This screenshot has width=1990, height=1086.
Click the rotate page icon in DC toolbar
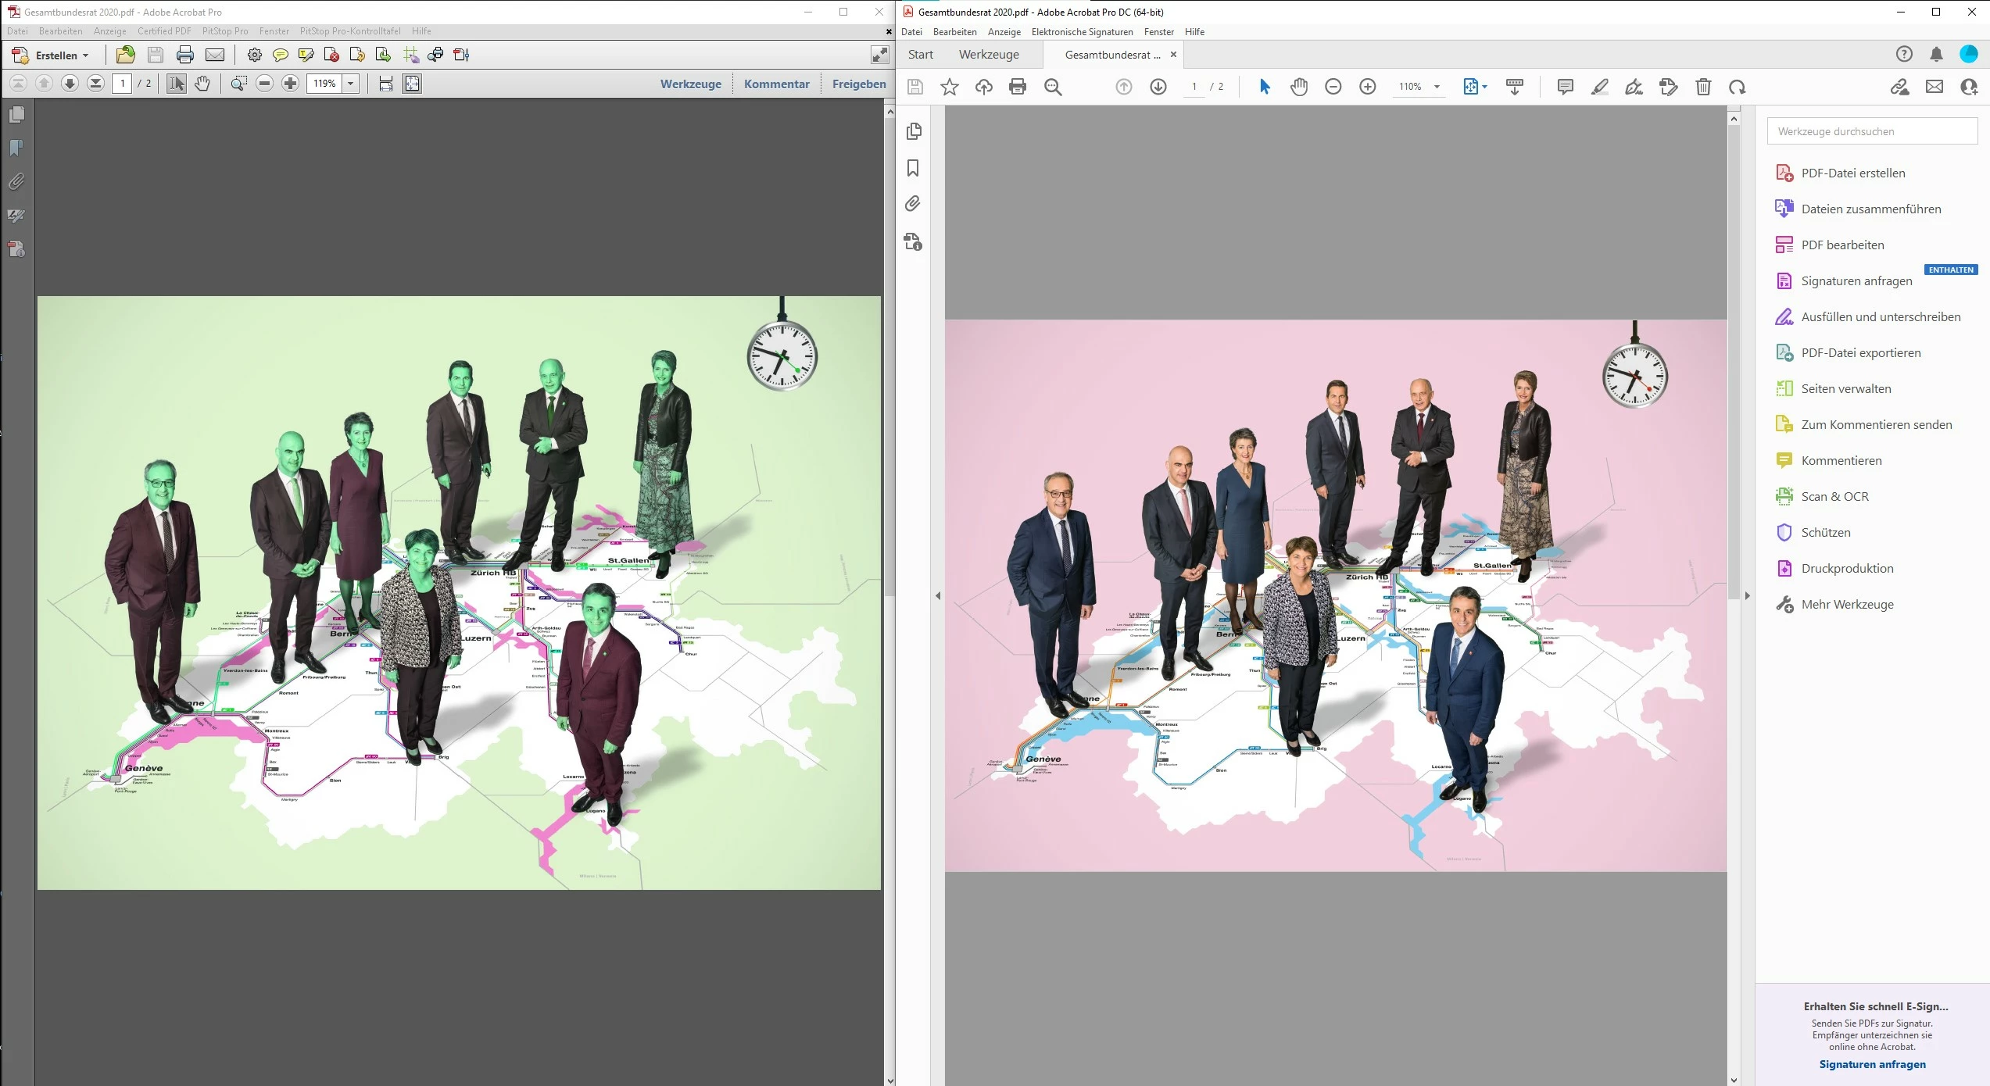[1737, 87]
